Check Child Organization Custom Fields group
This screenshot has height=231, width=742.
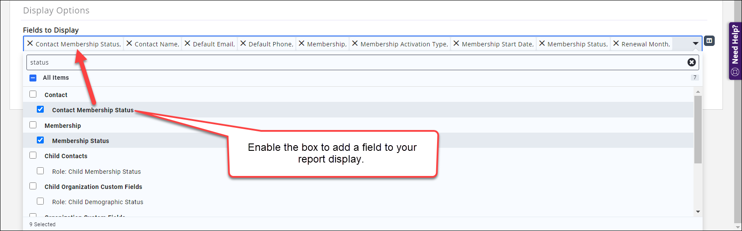click(x=33, y=186)
